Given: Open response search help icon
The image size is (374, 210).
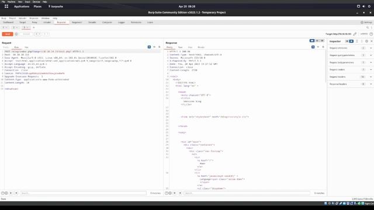Looking at the screenshot, I should pos(167,193).
